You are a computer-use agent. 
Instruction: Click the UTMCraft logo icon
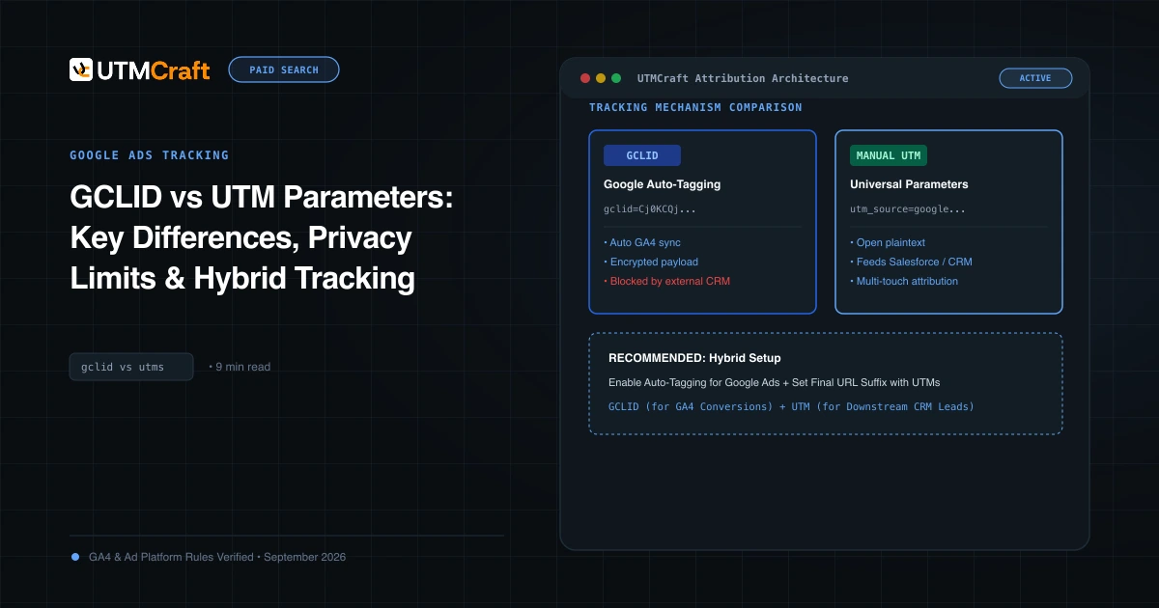point(81,69)
